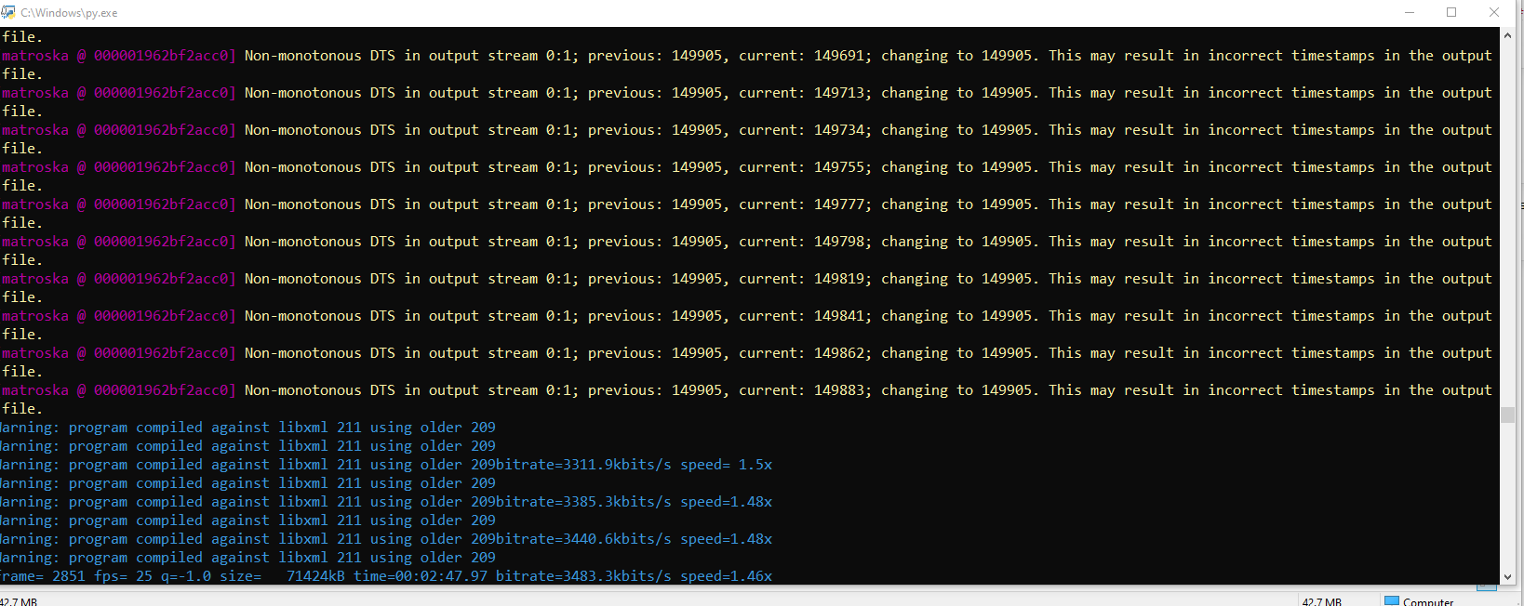
Task: Maximize the py.exe console window
Action: 1451,12
